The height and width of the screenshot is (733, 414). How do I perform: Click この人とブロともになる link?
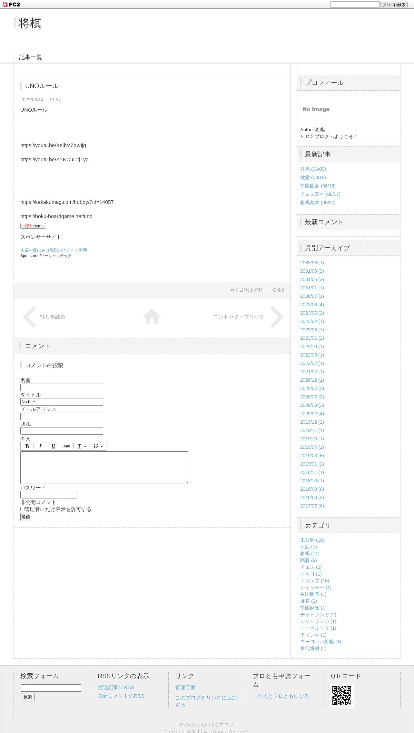click(281, 696)
